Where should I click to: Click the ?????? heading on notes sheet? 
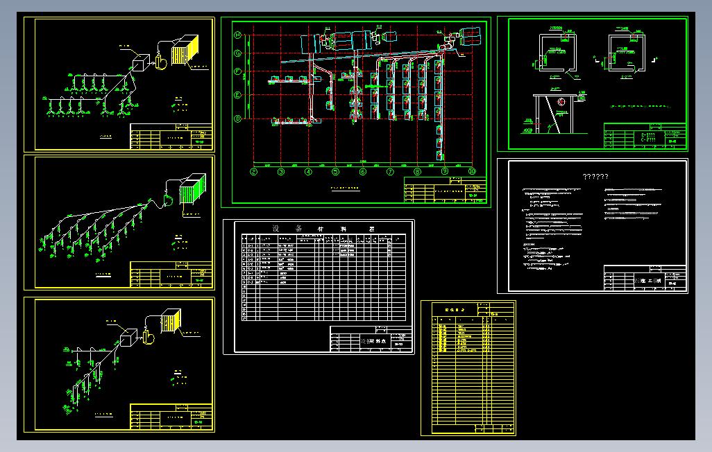tap(595, 177)
